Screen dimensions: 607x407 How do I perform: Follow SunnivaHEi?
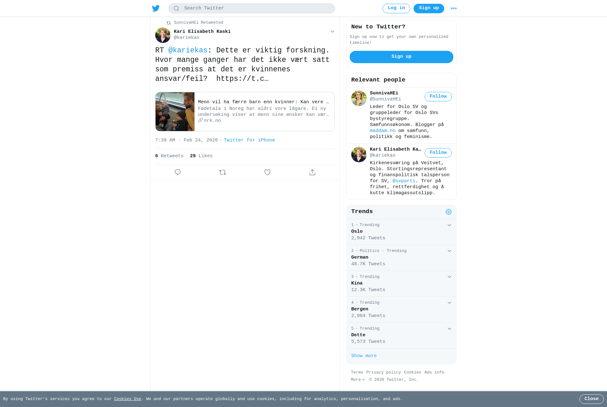click(438, 97)
